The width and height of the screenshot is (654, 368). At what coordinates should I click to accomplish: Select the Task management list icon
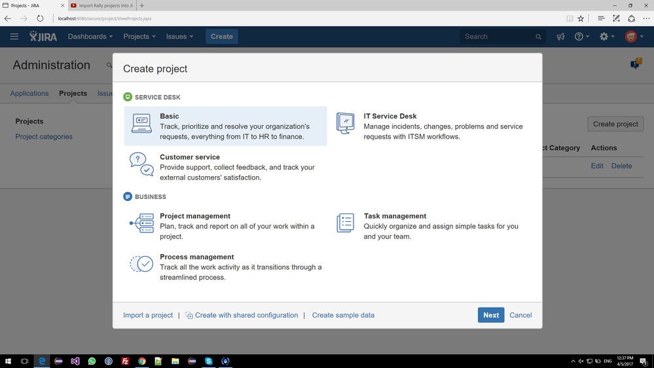coord(346,223)
